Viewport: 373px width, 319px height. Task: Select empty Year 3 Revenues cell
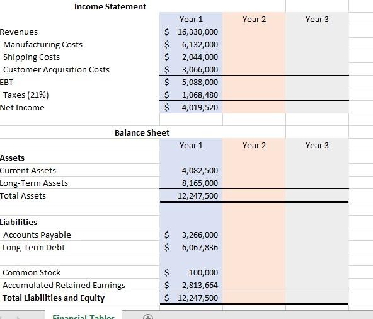pyautogui.click(x=317, y=32)
